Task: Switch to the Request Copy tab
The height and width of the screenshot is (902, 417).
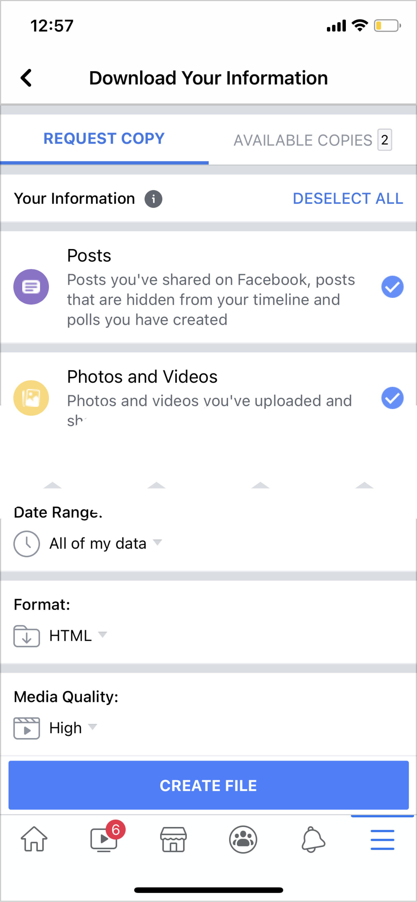Action: pyautogui.click(x=104, y=139)
